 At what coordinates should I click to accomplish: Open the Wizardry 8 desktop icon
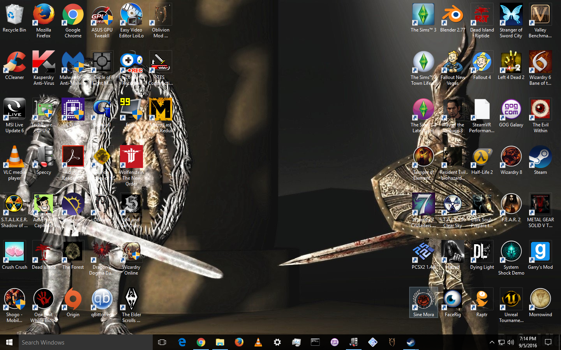point(511,161)
